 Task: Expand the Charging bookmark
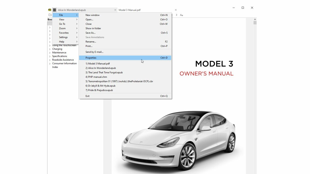coord(50,49)
